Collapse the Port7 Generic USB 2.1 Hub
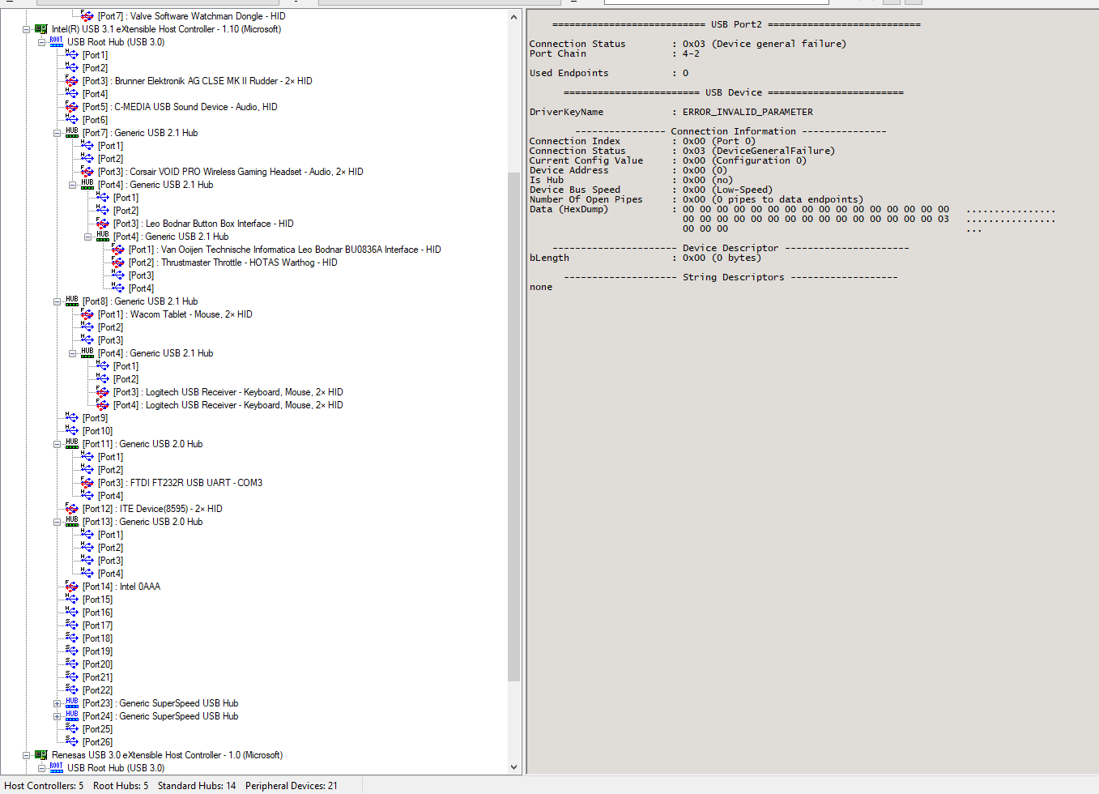 [57, 133]
